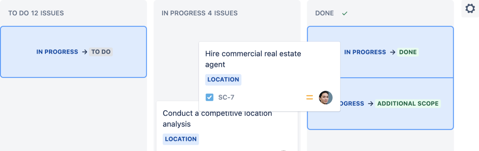479x151 pixels.
Task: Click the arrow icon before TO DO badge
Action: (x=85, y=52)
